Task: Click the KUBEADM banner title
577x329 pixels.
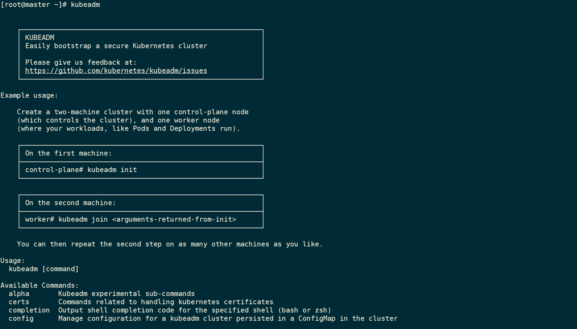Action: tap(40, 38)
